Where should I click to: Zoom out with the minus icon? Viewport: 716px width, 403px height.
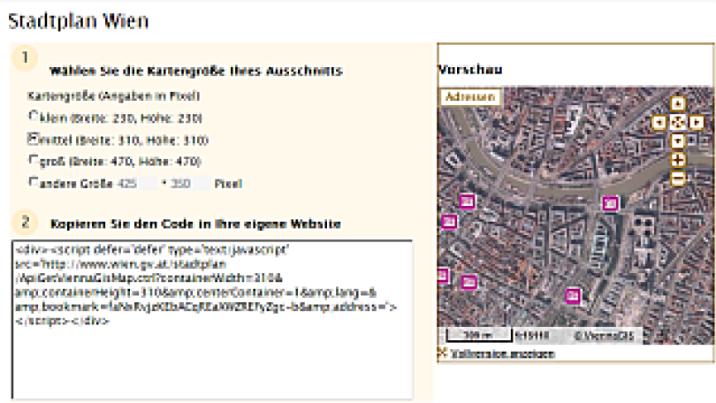[x=678, y=179]
